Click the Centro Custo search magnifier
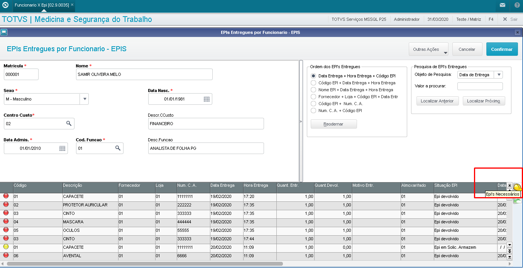 (69, 124)
